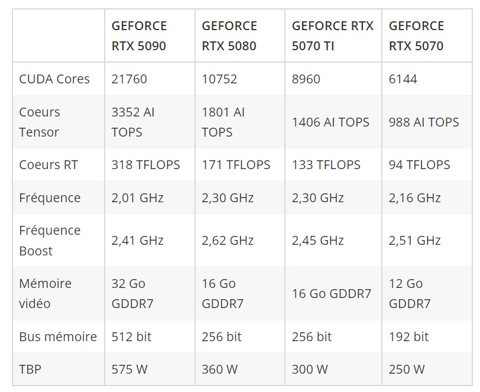Click the Coeurs RT row label
This screenshot has height=392, width=480.
coord(48,165)
